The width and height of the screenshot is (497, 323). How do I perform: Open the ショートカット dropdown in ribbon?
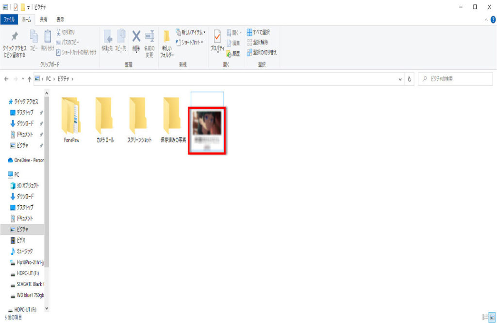click(189, 43)
